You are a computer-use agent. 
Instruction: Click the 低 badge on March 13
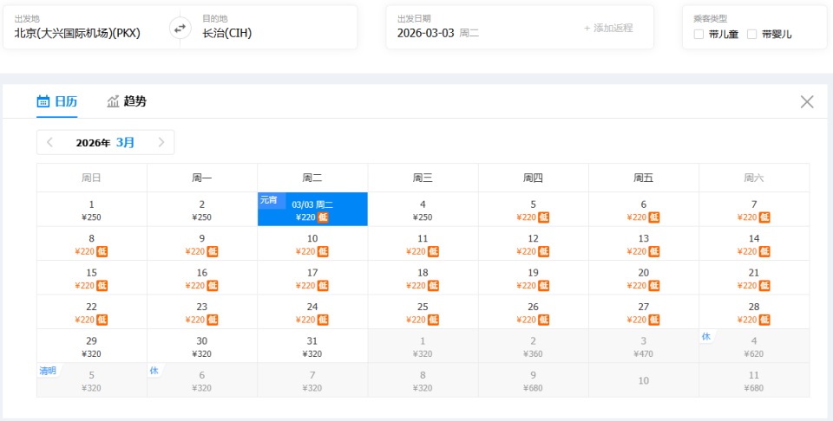[x=654, y=251]
